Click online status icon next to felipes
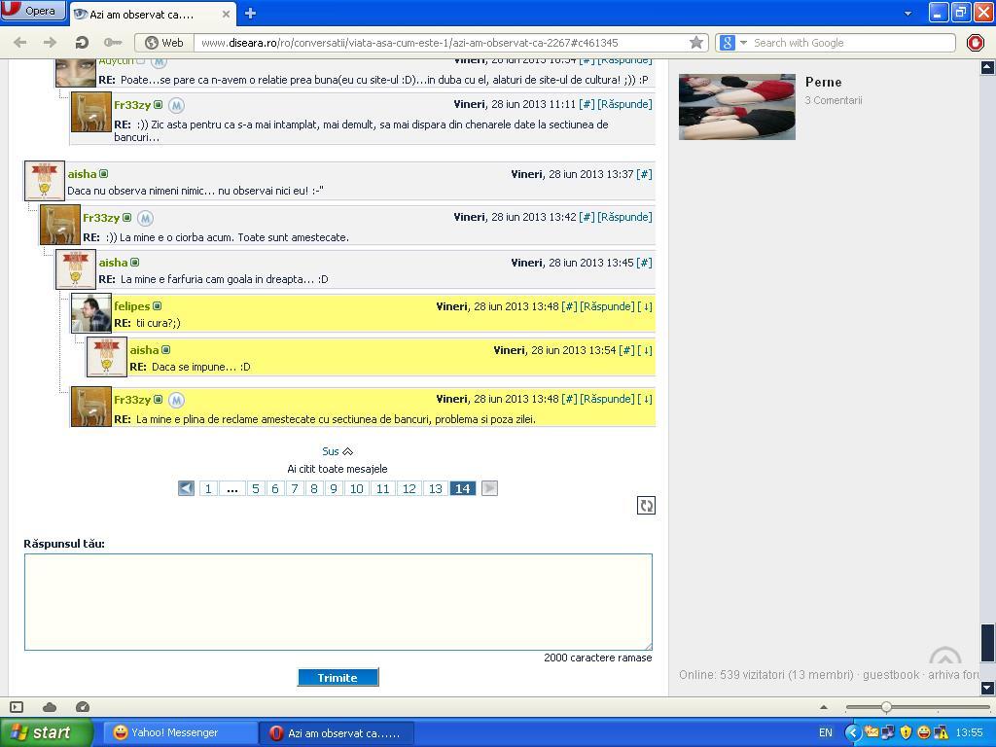Viewport: 996px width, 747px height. [157, 306]
